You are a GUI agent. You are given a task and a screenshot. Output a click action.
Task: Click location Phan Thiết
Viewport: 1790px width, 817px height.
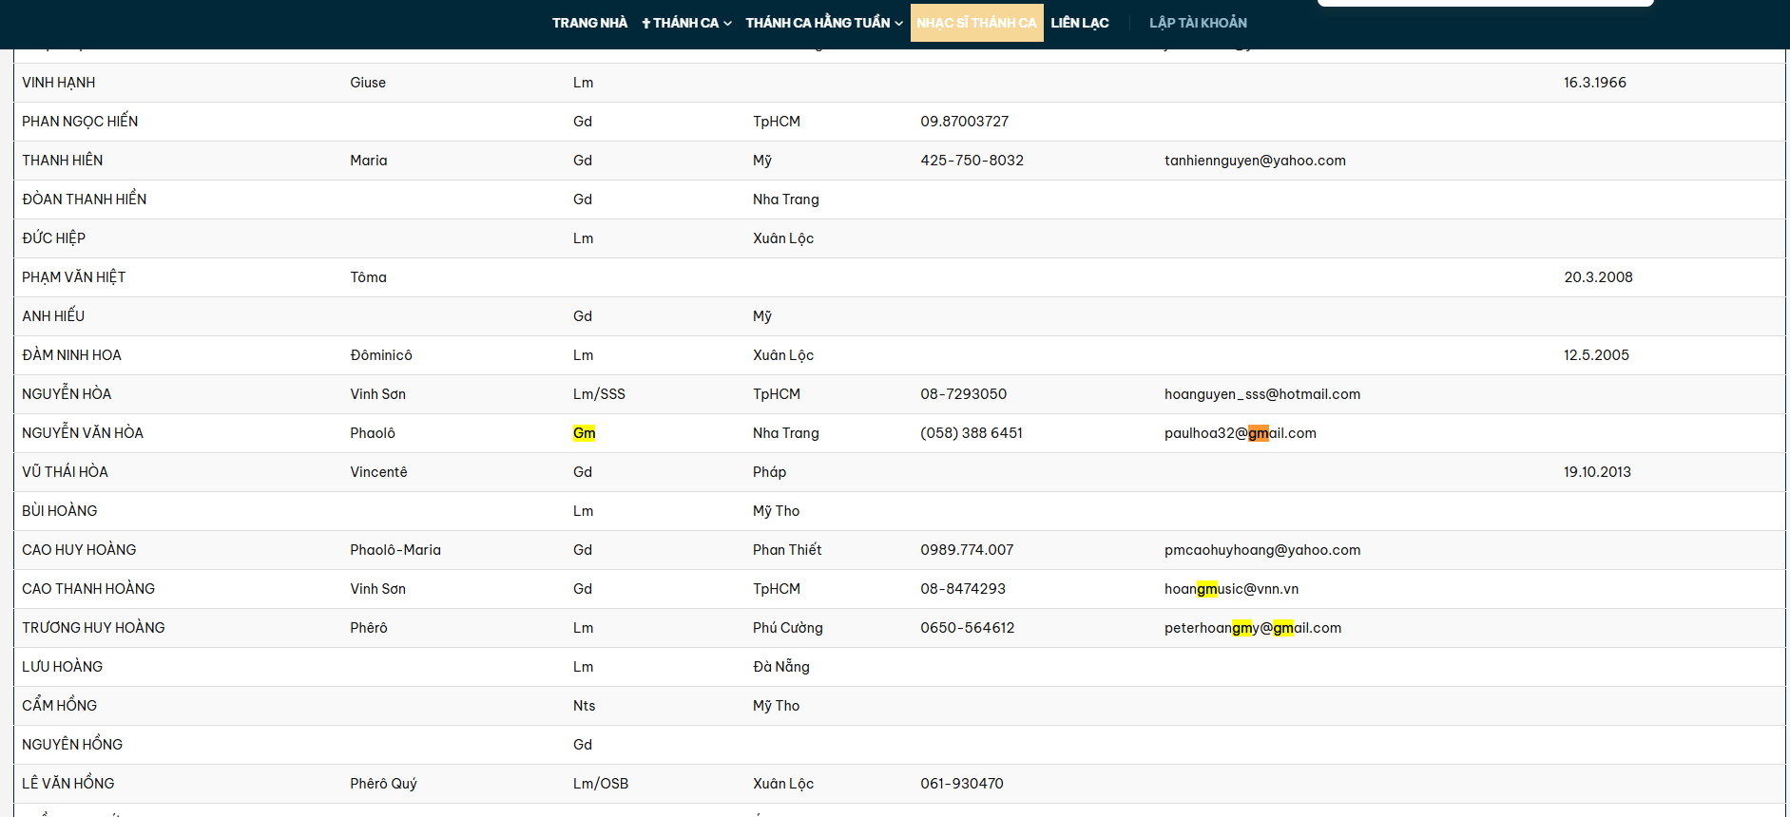point(787,550)
